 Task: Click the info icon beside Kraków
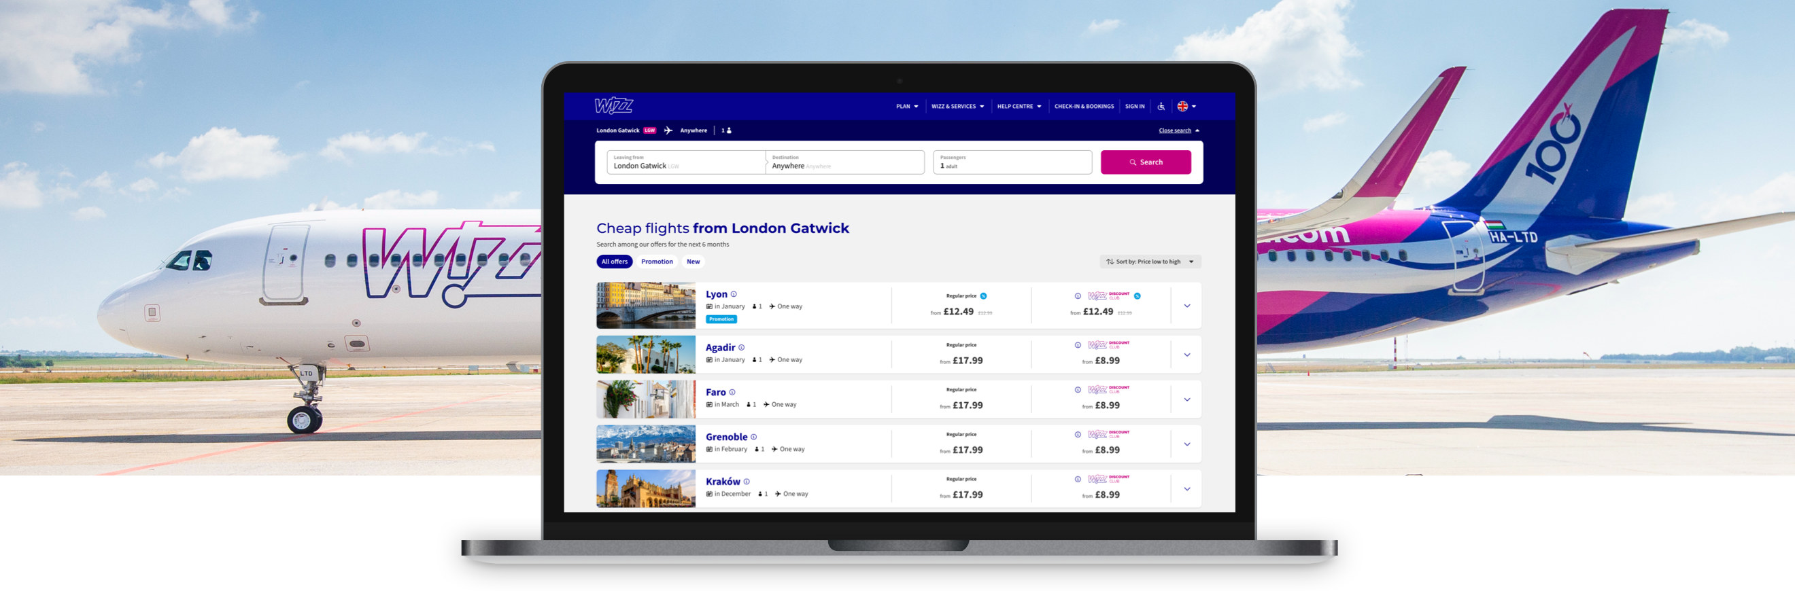747,482
